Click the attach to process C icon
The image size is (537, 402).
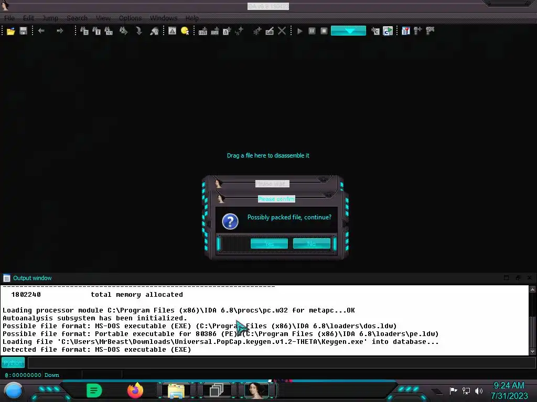375,31
